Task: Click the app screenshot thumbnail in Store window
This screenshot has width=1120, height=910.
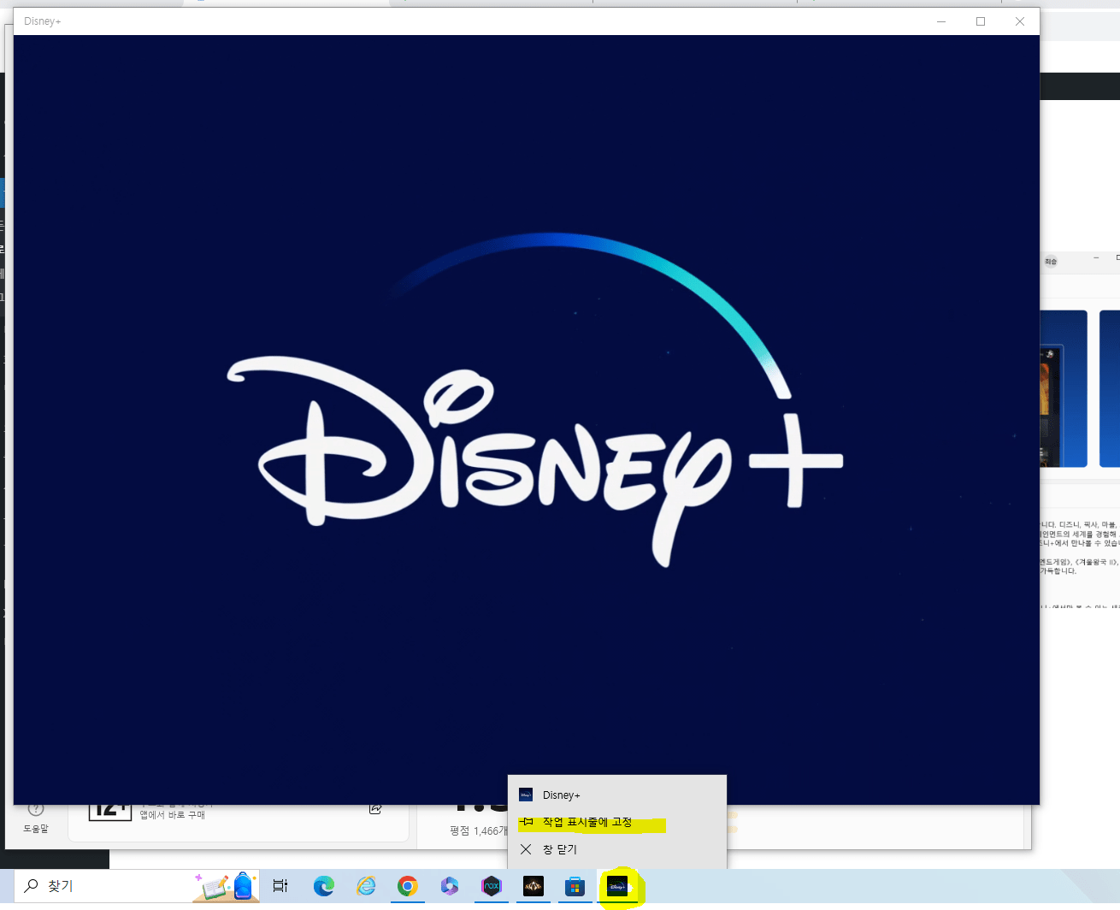Action: point(1064,388)
